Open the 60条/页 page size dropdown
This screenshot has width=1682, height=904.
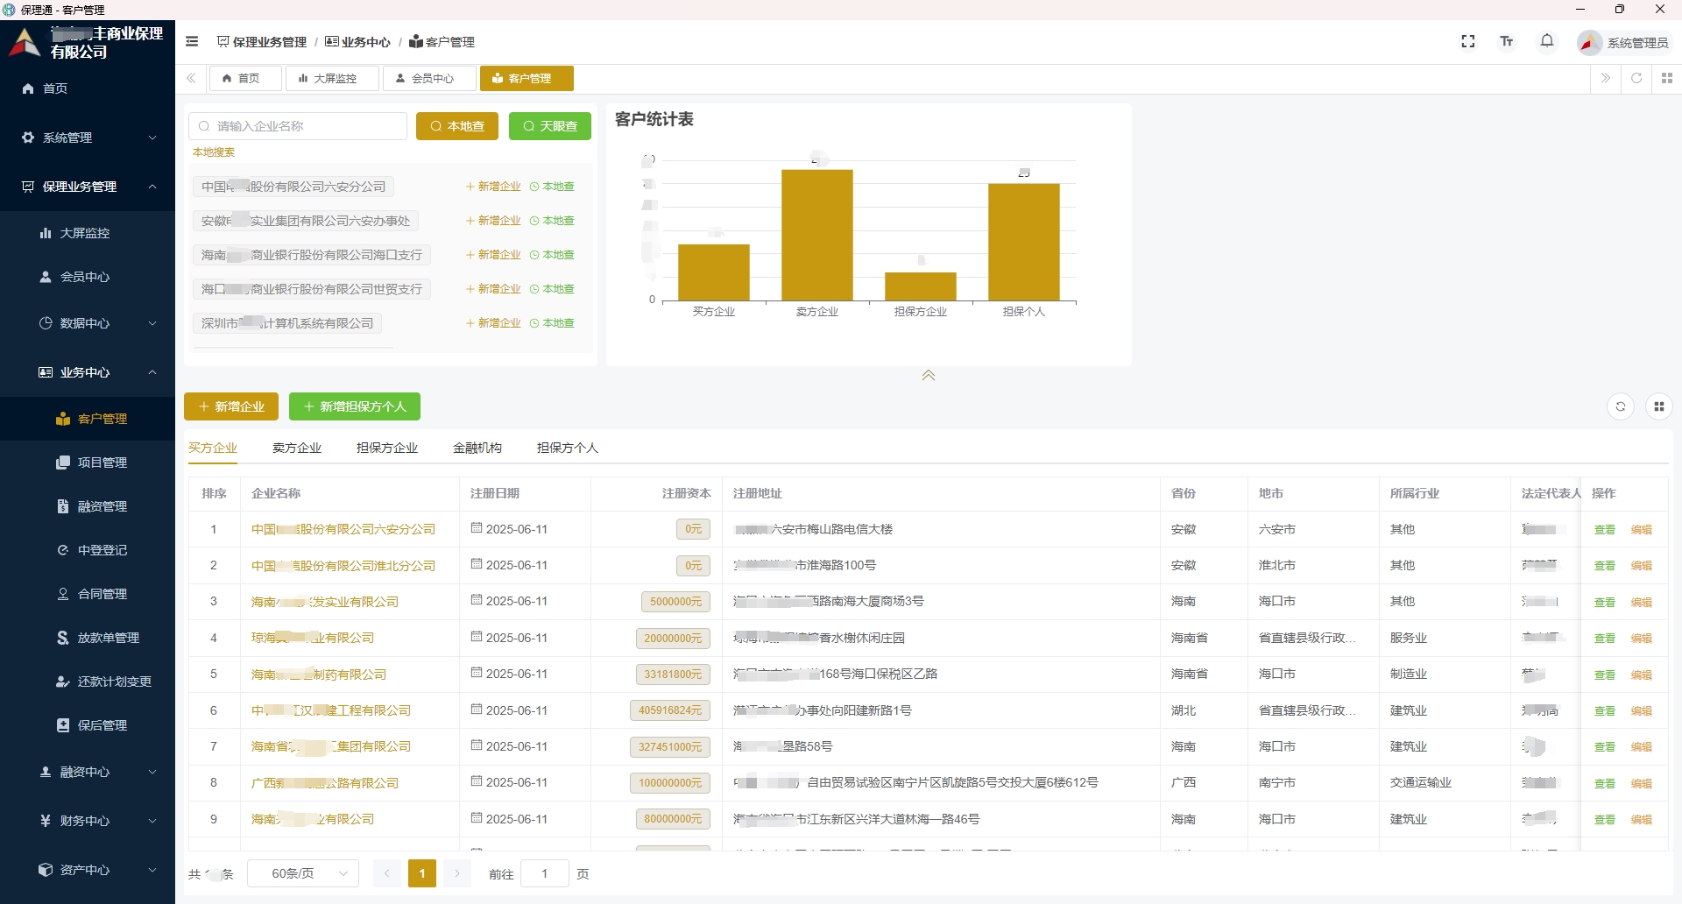[303, 873]
